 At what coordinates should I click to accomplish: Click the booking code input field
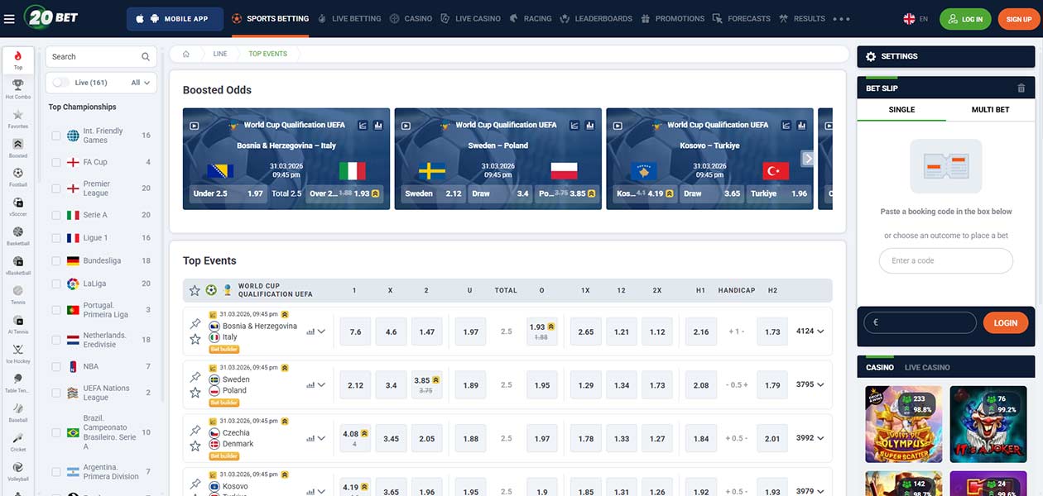[945, 260]
